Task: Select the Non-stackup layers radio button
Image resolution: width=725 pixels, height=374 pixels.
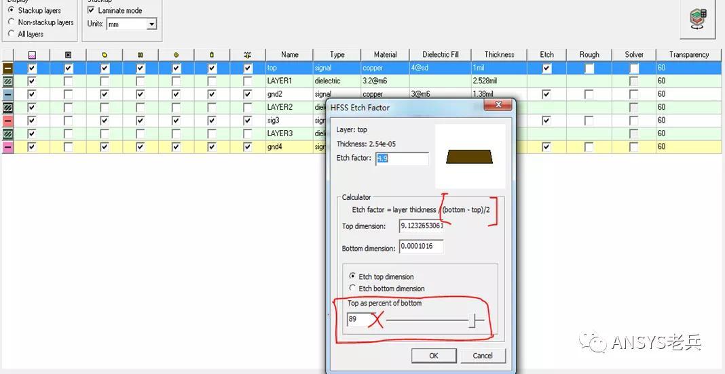Action: (x=11, y=22)
